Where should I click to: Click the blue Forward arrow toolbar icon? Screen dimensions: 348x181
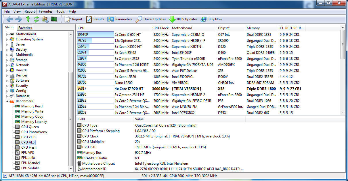point(18,19)
